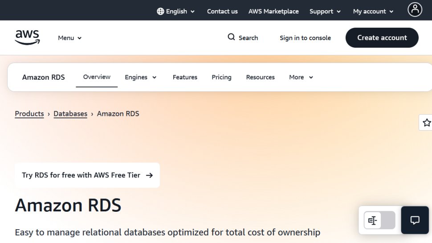Click the AWS logo
This screenshot has height=243, width=432.
coord(27,37)
